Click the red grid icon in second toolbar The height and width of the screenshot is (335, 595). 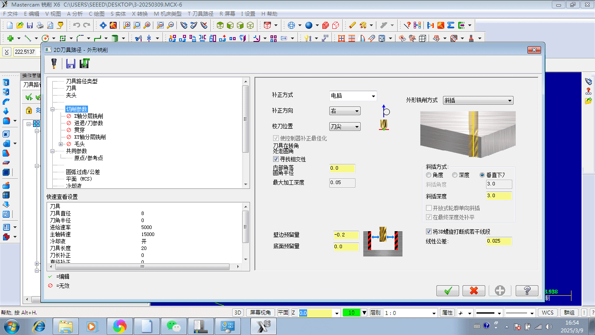coord(341,38)
